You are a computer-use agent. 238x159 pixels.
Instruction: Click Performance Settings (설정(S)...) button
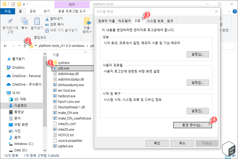coord(198,54)
